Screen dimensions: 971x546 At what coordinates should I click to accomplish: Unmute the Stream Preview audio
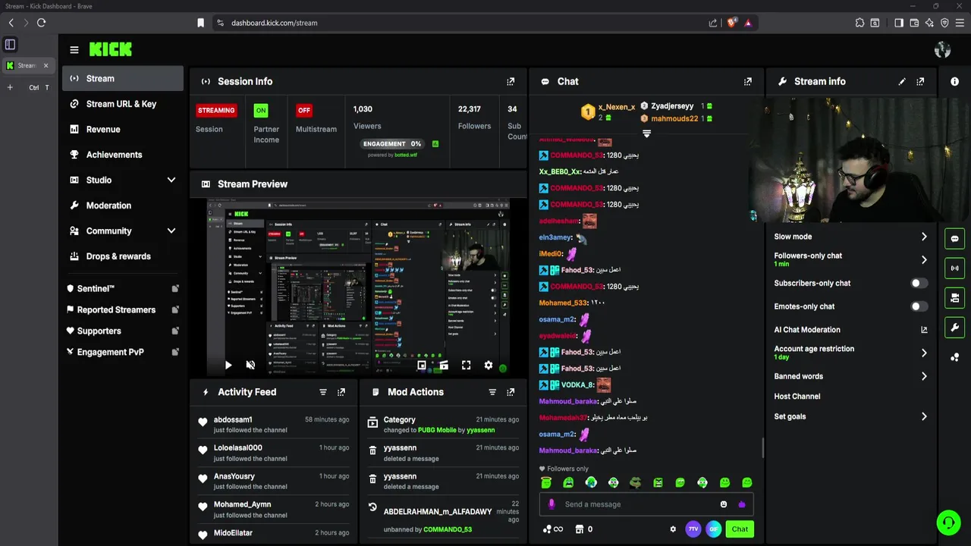pos(250,366)
